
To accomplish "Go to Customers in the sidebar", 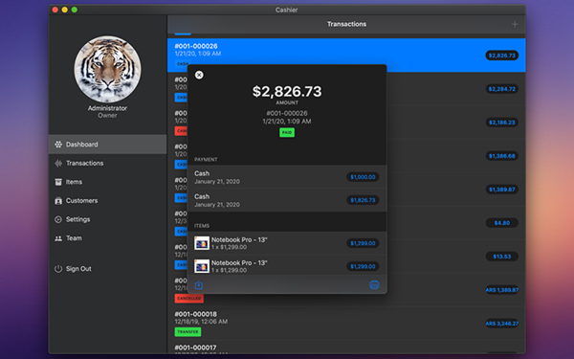I will 107,200.
